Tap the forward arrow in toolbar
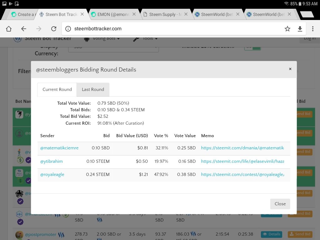The width and height of the screenshot is (320, 240). (x=38, y=29)
